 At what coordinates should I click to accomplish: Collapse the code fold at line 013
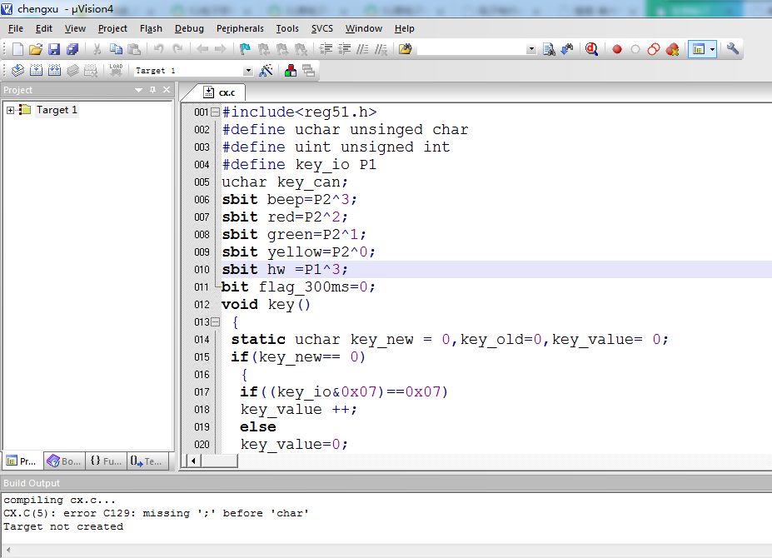215,322
